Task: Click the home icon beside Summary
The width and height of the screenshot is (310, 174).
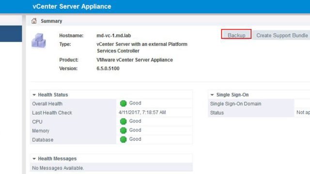Action: pos(34,21)
